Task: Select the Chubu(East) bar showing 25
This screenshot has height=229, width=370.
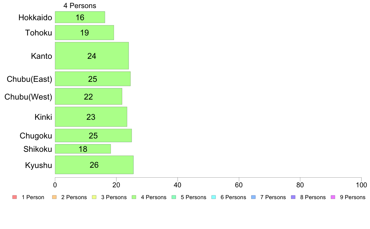Action: (93, 79)
